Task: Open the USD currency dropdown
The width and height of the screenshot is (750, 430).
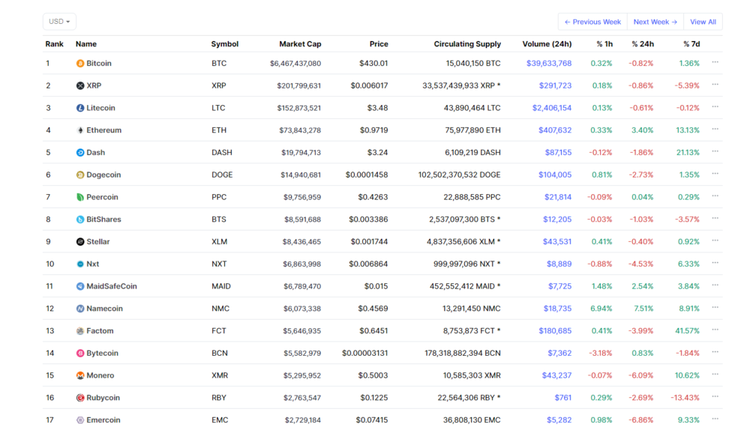Action: tap(59, 22)
